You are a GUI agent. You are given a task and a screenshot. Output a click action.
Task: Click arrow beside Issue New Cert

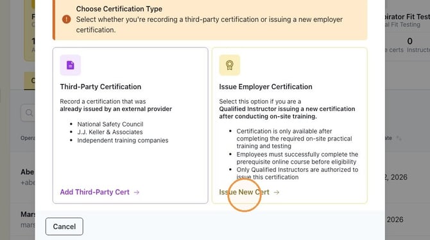277,193
